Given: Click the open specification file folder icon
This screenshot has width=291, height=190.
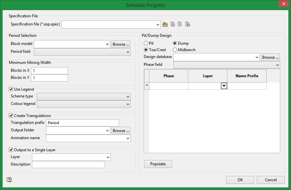Looking at the screenshot, I should tap(165, 24).
